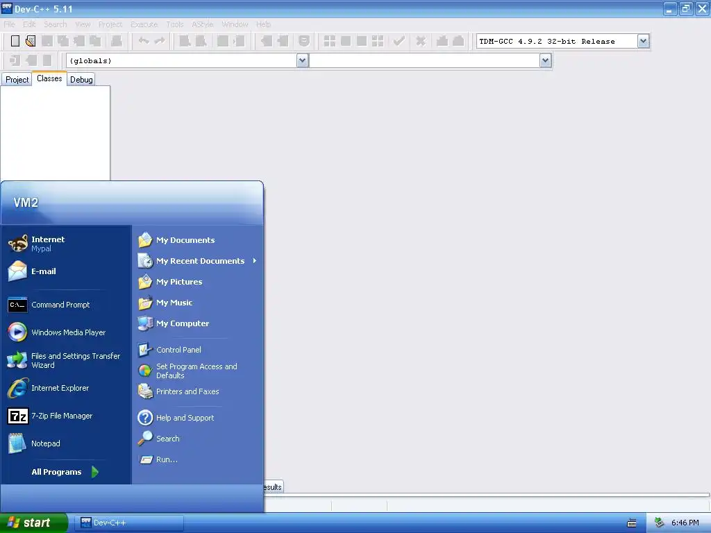Open My Music folder
Viewport: 711px width, 533px height.
click(198, 303)
